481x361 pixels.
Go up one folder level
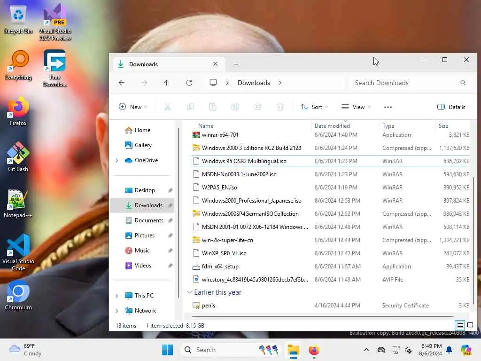(167, 83)
